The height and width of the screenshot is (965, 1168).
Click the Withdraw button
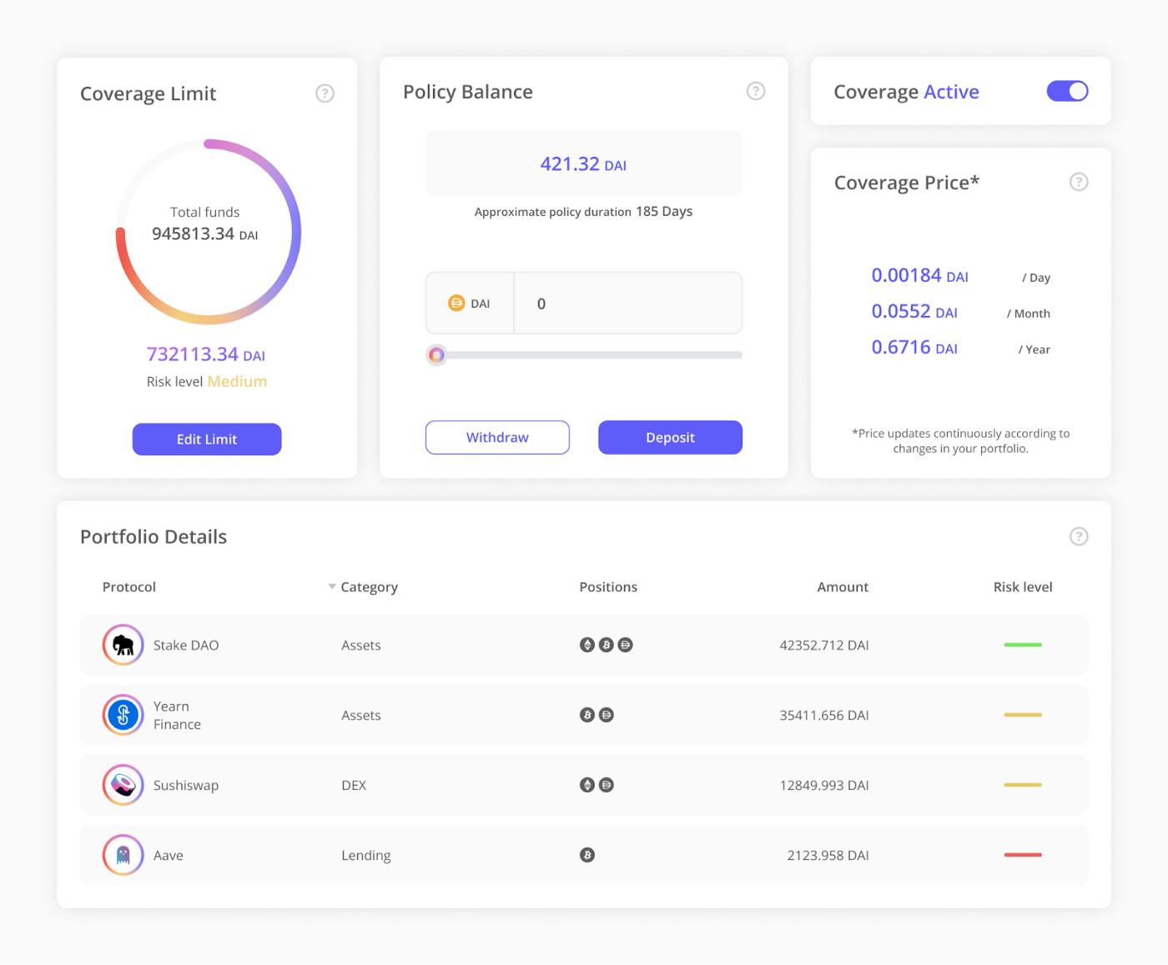point(497,437)
